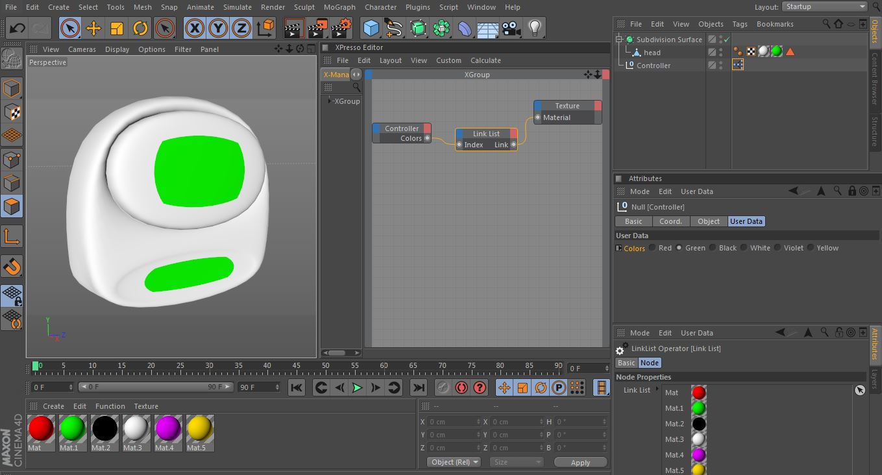Viewport: 882px width, 475px height.
Task: Click the Undo arrow icon
Action: (18, 29)
